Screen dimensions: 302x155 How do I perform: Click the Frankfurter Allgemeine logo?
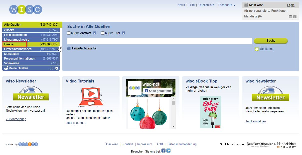(260, 145)
